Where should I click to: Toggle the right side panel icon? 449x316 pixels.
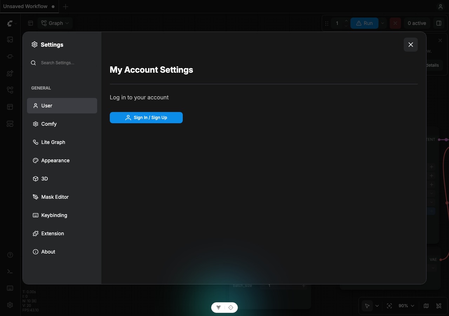point(439,23)
